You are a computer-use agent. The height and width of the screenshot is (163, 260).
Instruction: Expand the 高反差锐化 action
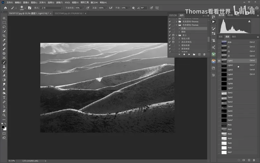[179, 42]
